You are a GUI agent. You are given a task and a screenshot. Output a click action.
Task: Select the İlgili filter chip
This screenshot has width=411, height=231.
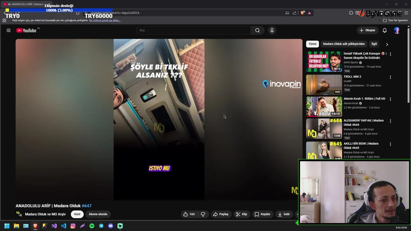[x=374, y=44]
